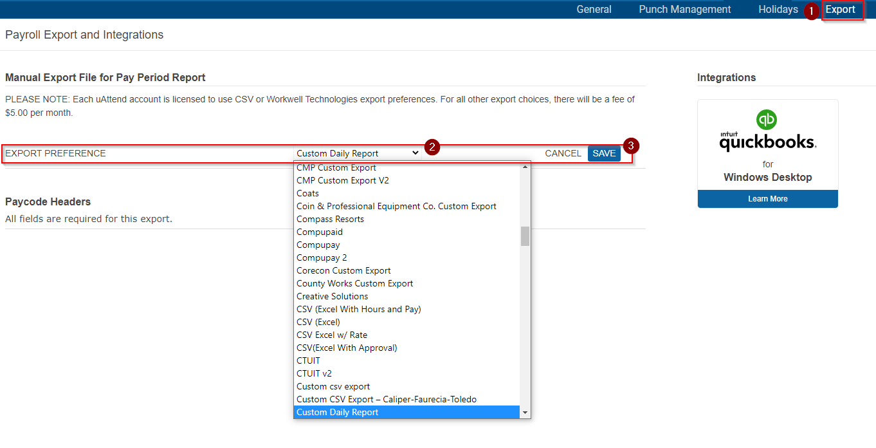Viewport: 876px width, 448px height.
Task: Select Creative Solutions export preference
Action: pos(332,296)
